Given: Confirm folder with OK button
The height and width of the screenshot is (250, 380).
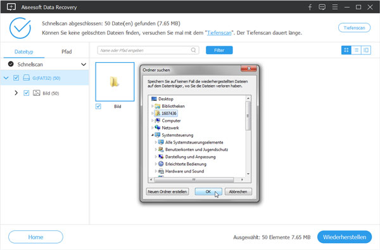Looking at the screenshot, I should 208,192.
